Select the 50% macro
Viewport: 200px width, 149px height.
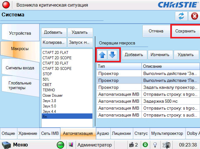click(67, 79)
